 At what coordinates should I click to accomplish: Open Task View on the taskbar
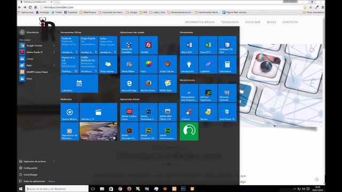(x=92, y=189)
